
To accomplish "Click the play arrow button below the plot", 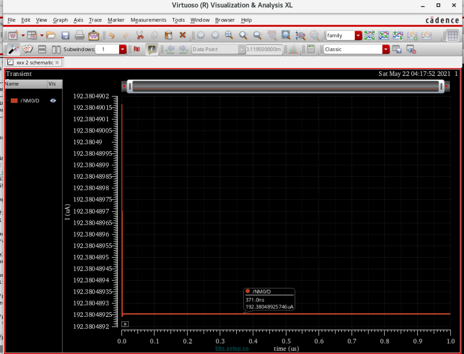I will (x=125, y=324).
